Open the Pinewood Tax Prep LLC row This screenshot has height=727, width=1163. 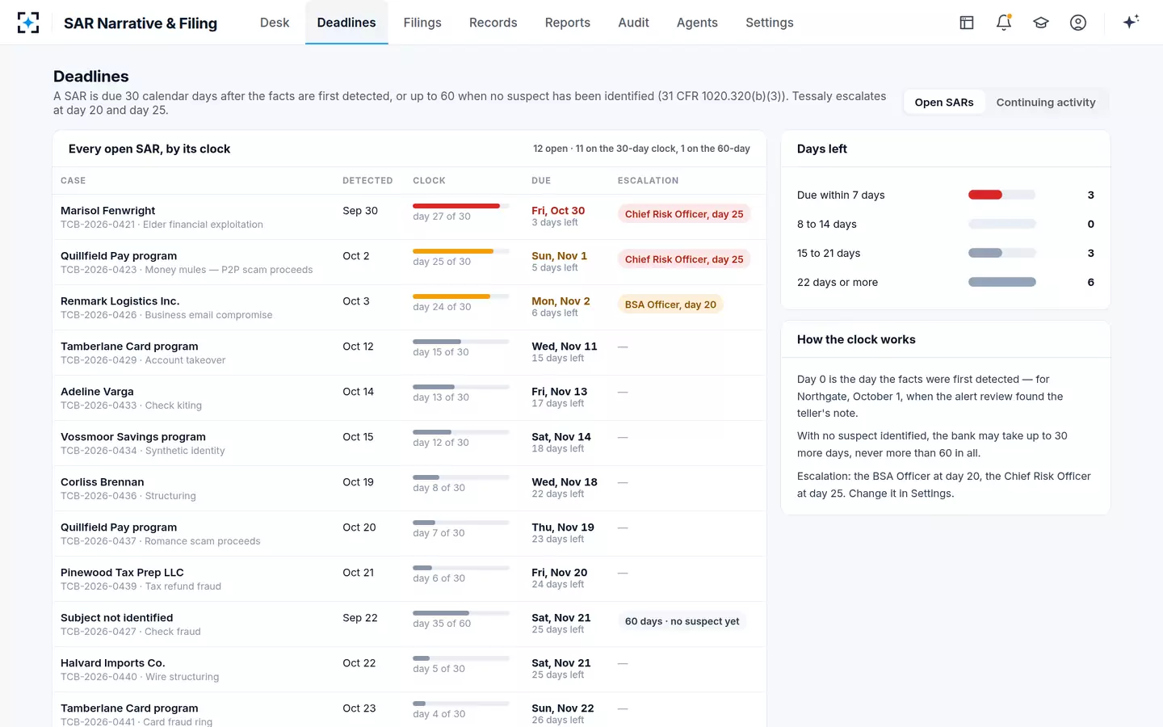click(x=409, y=579)
